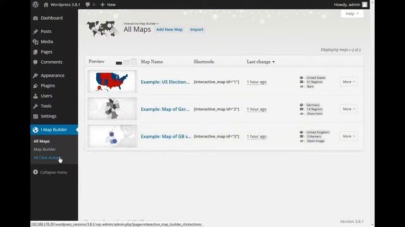
Task: Select All Maps submenu item
Action: (x=41, y=141)
